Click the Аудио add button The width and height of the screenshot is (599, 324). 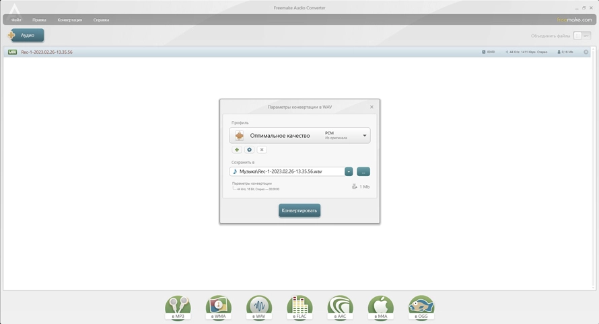(27, 36)
